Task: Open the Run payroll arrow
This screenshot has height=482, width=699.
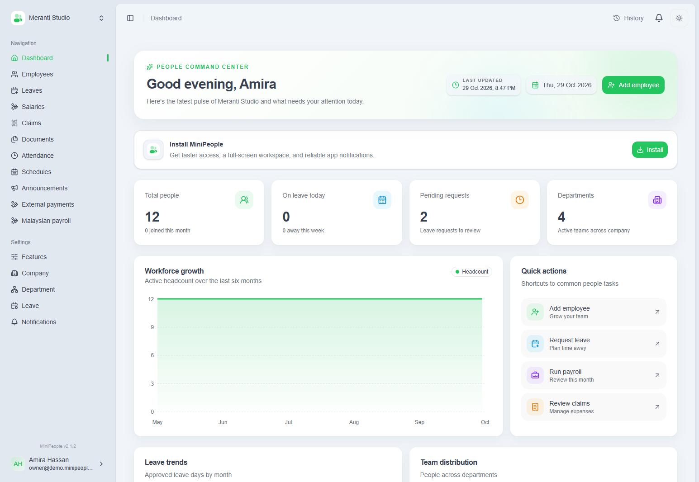Action: click(657, 375)
